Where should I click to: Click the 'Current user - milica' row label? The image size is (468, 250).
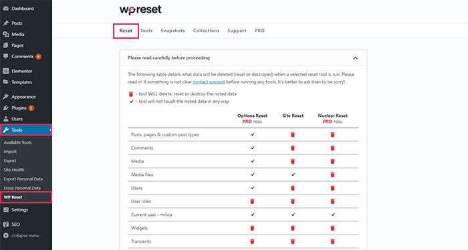151,215
